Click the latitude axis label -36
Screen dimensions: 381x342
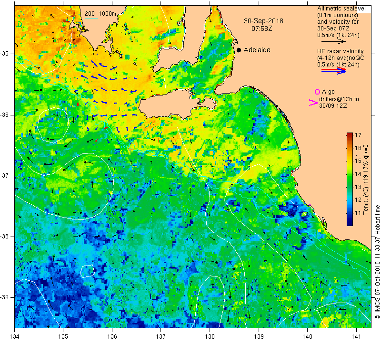click(4, 114)
